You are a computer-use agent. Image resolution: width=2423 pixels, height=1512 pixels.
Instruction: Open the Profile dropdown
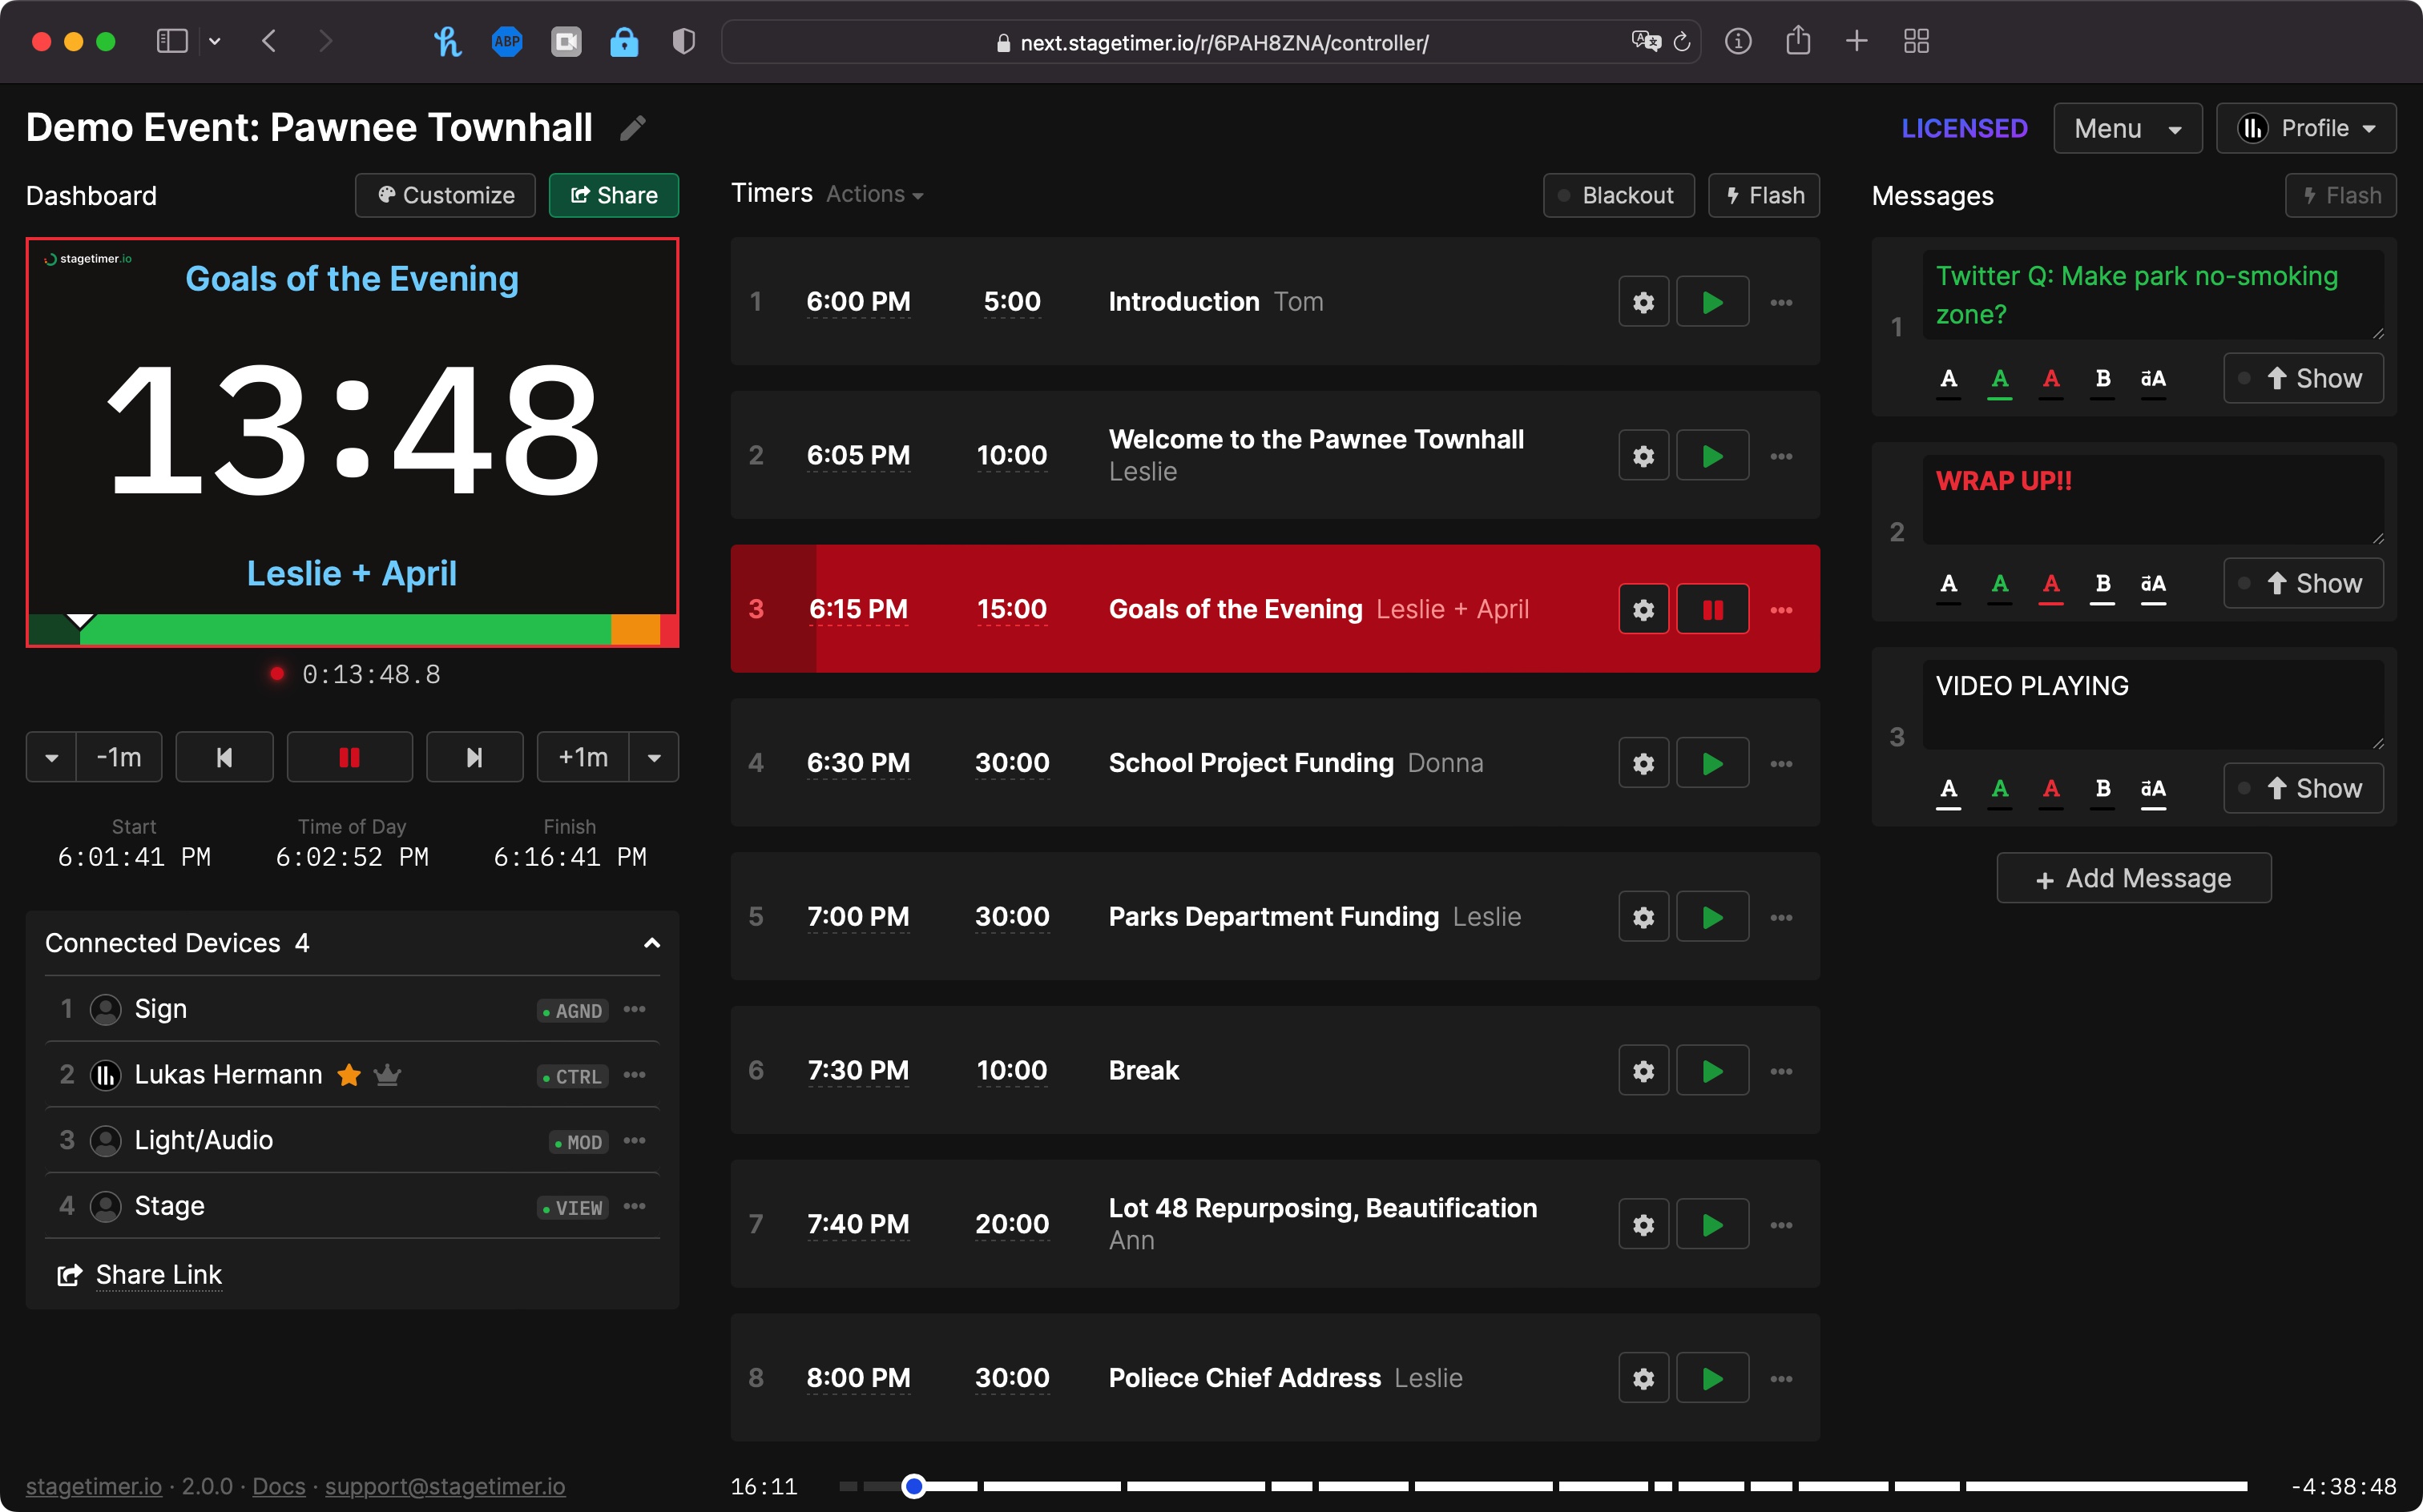click(2305, 128)
